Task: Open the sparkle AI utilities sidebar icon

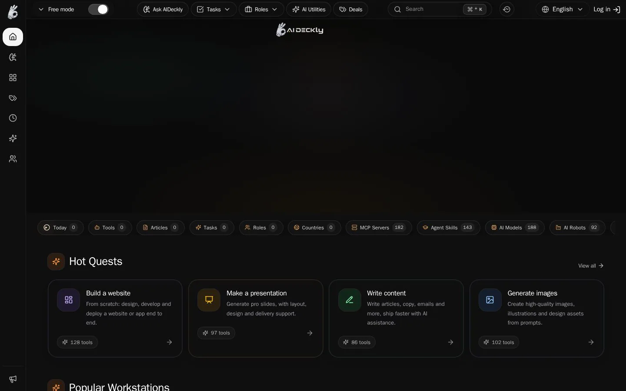Action: click(x=13, y=139)
